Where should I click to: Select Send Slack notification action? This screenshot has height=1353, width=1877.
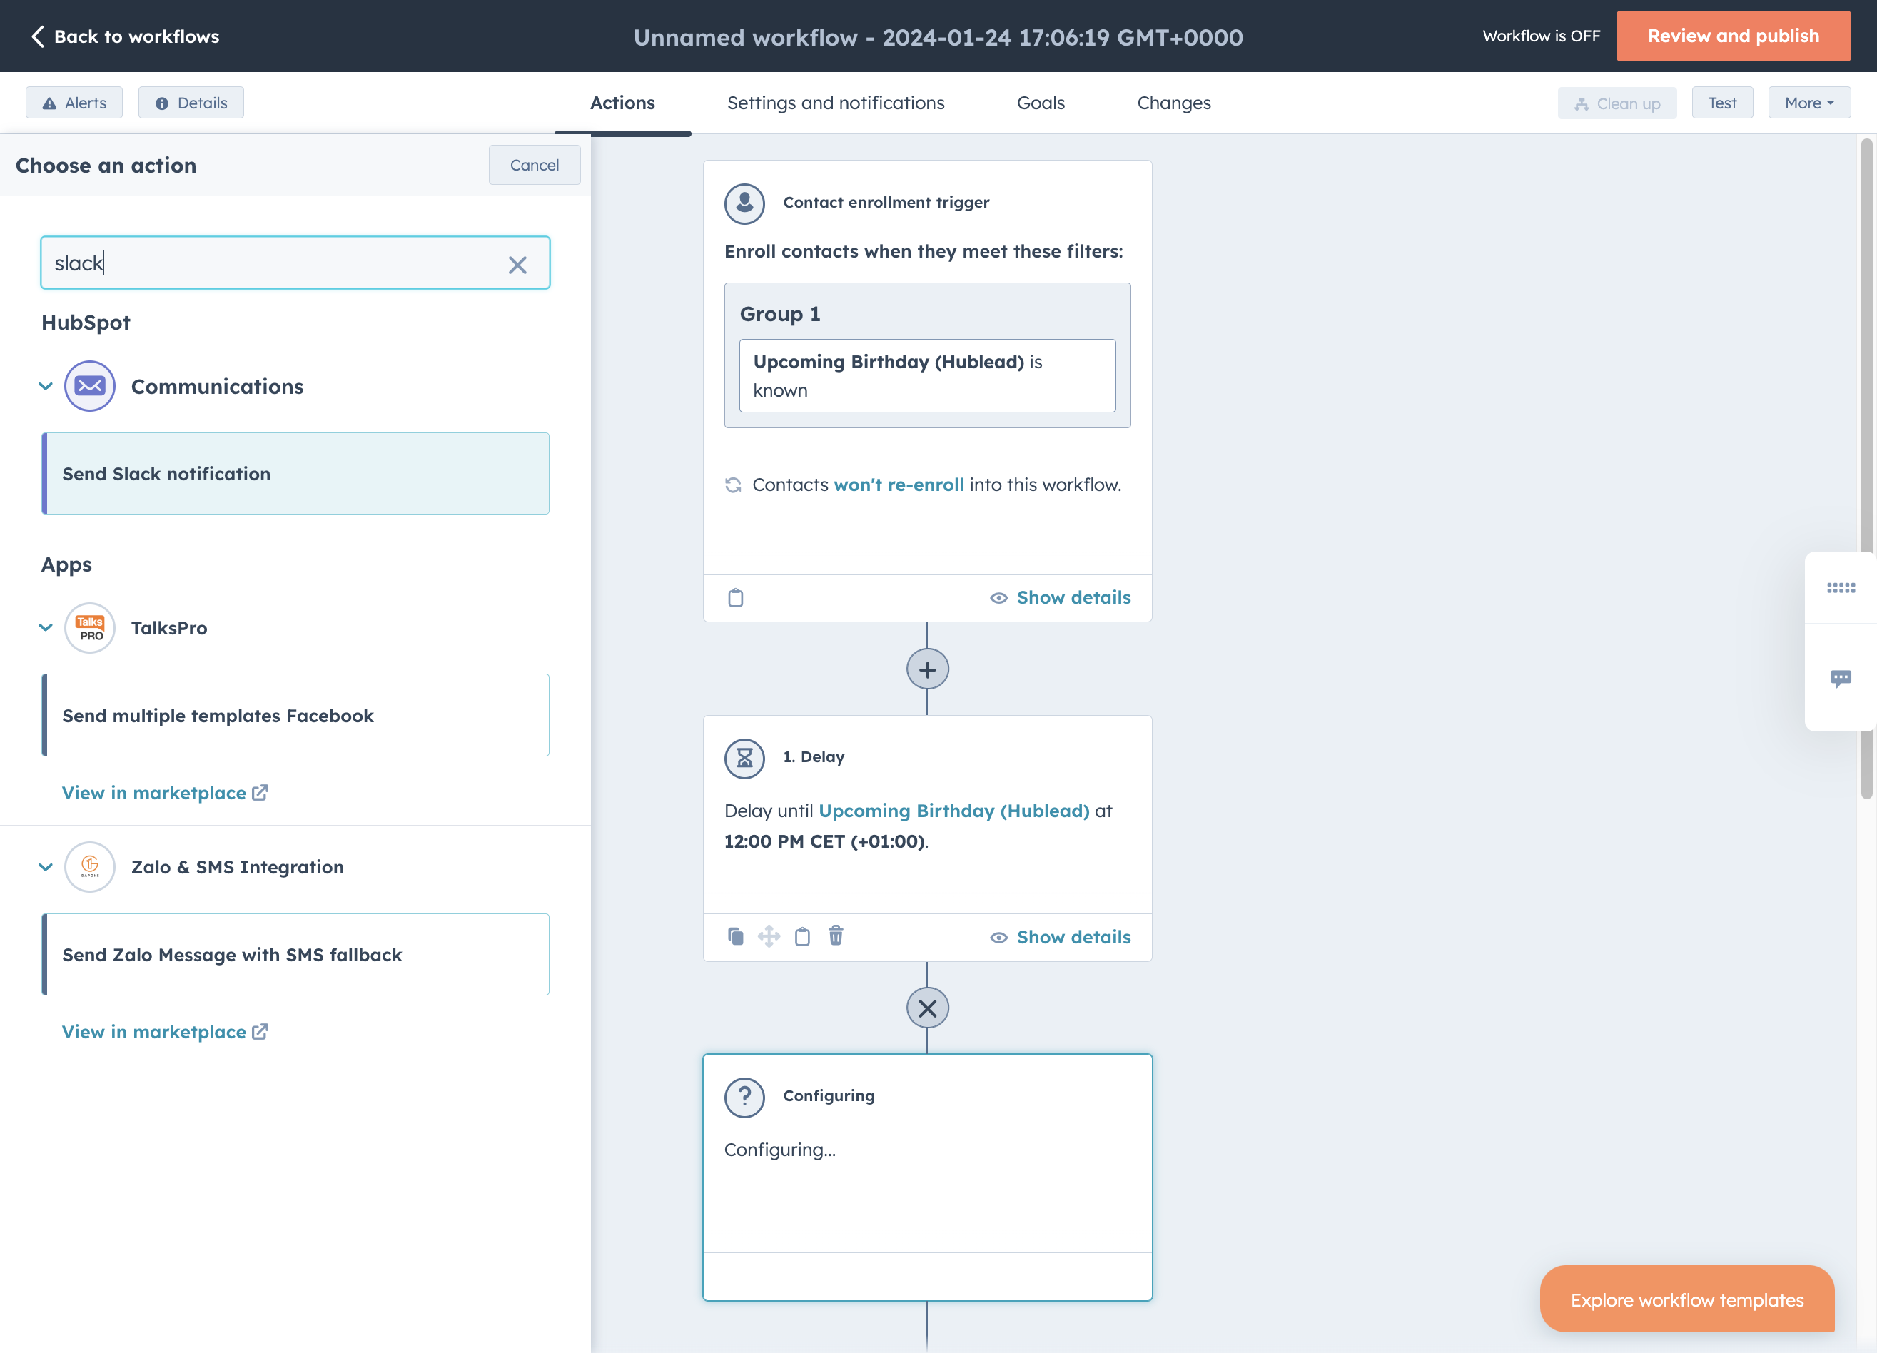click(295, 473)
